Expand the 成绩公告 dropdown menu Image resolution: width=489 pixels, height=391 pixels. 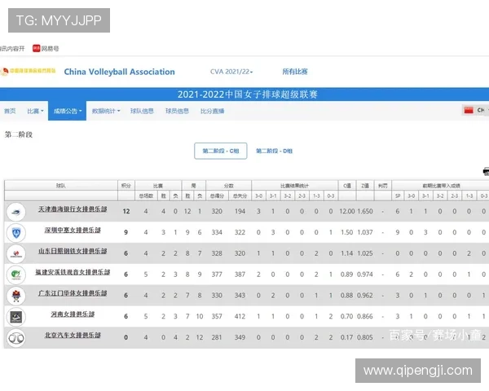[68, 111]
